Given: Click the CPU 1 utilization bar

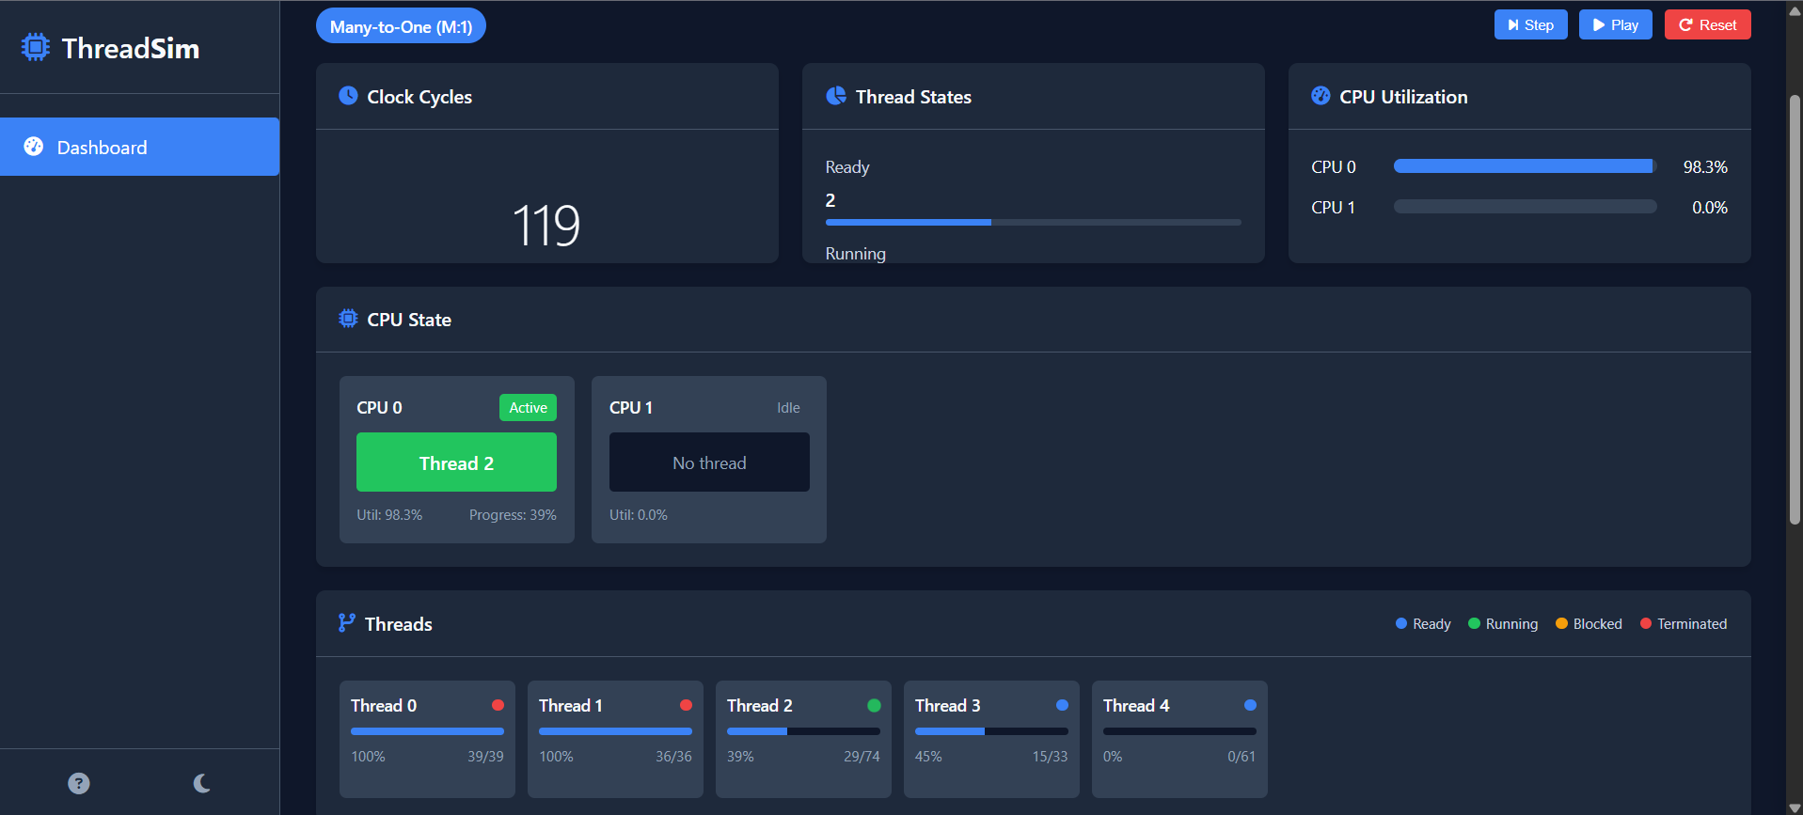Looking at the screenshot, I should [1525, 207].
